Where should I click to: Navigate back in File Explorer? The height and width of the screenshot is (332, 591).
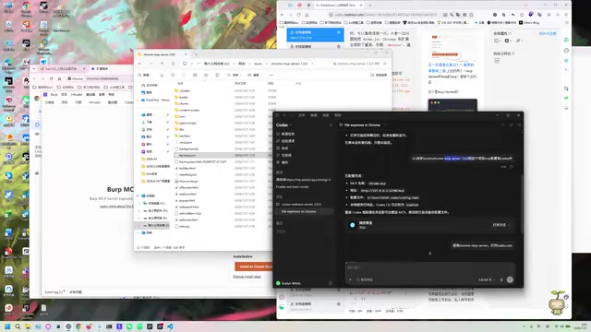139,64
